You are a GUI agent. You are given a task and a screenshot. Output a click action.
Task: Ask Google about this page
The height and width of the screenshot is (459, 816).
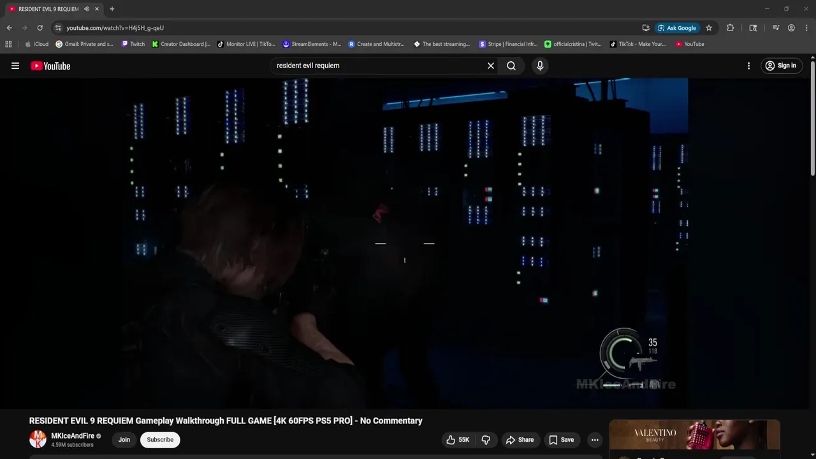[677, 28]
